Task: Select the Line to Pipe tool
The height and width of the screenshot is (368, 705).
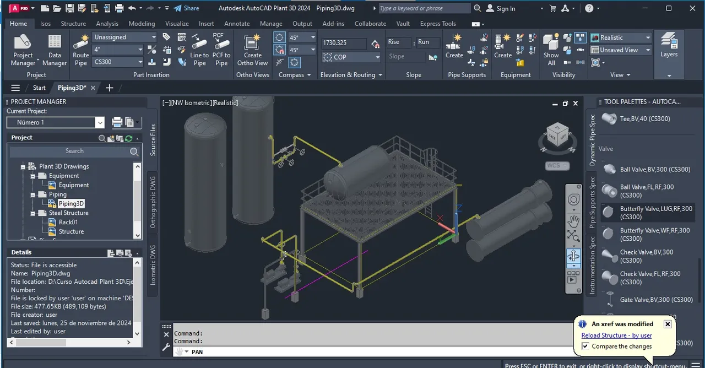Action: click(199, 50)
